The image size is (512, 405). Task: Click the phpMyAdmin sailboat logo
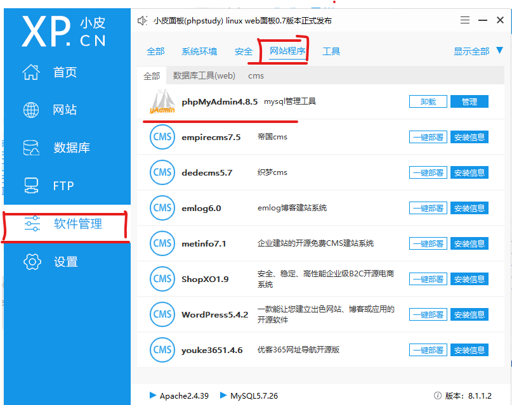(x=162, y=101)
